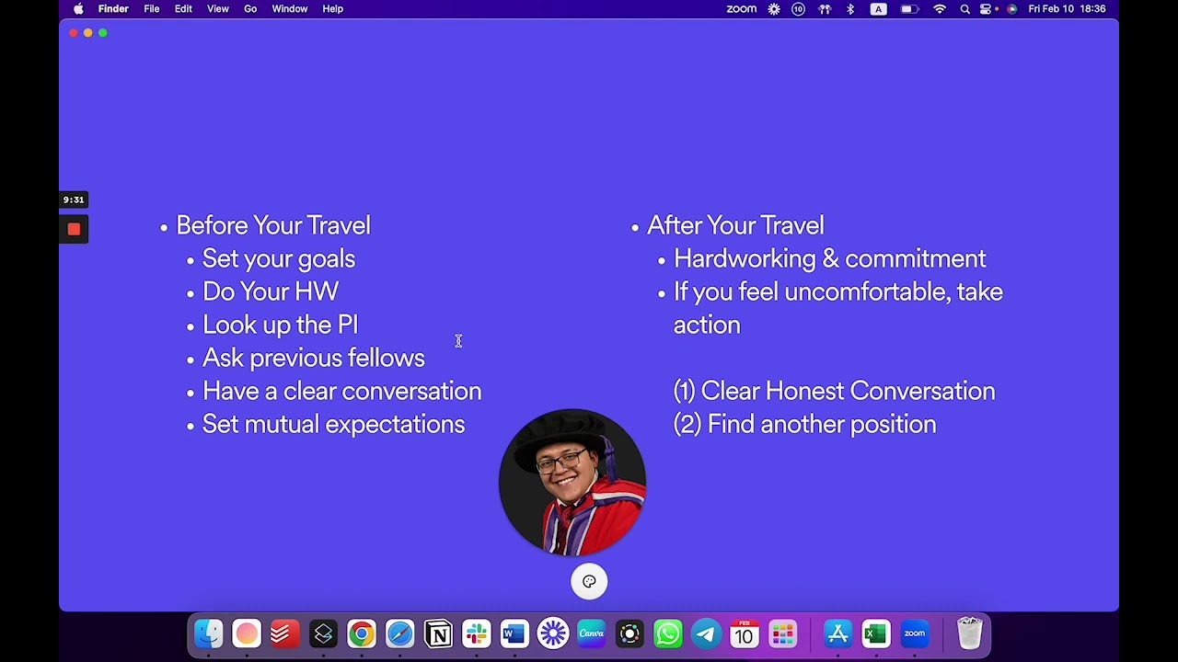Click the 9:31 recording timer
This screenshot has width=1178, height=662.
(74, 200)
